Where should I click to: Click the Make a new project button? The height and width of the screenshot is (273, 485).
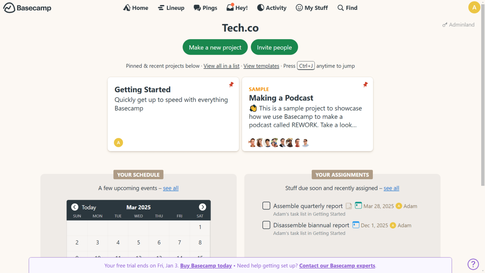[x=215, y=47]
